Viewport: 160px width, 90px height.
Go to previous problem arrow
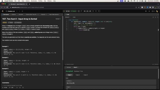pos(17,11)
